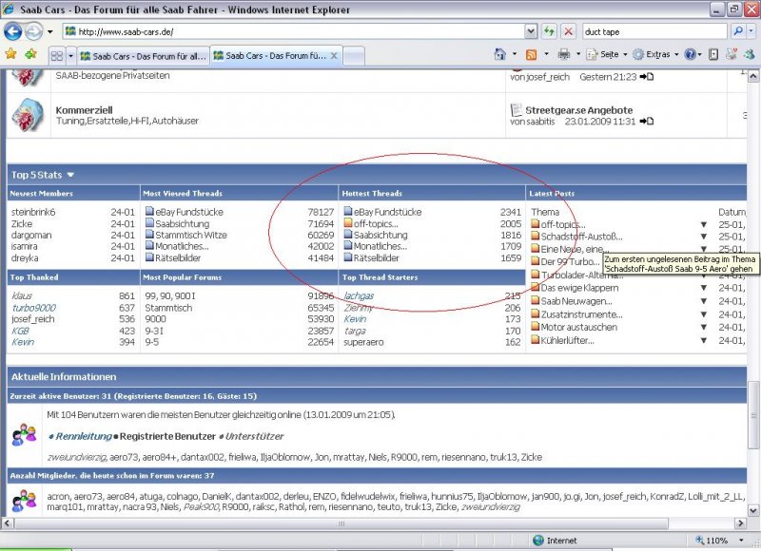Open Stammtisch Witze thread
The width and height of the screenshot is (761, 551).
(x=191, y=235)
